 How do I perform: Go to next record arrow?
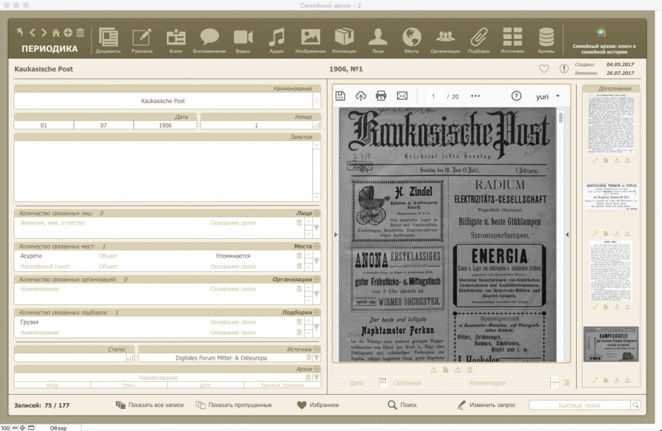click(x=43, y=32)
